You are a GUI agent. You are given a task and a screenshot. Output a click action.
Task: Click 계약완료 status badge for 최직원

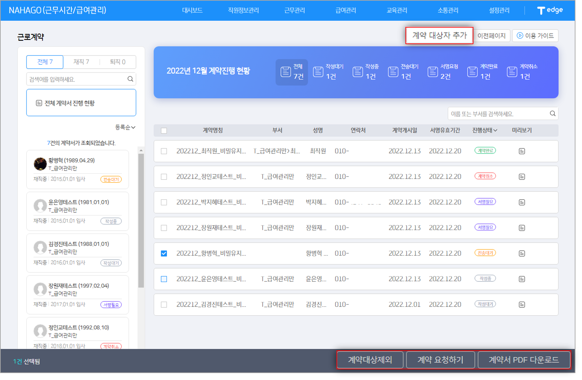pyautogui.click(x=485, y=151)
